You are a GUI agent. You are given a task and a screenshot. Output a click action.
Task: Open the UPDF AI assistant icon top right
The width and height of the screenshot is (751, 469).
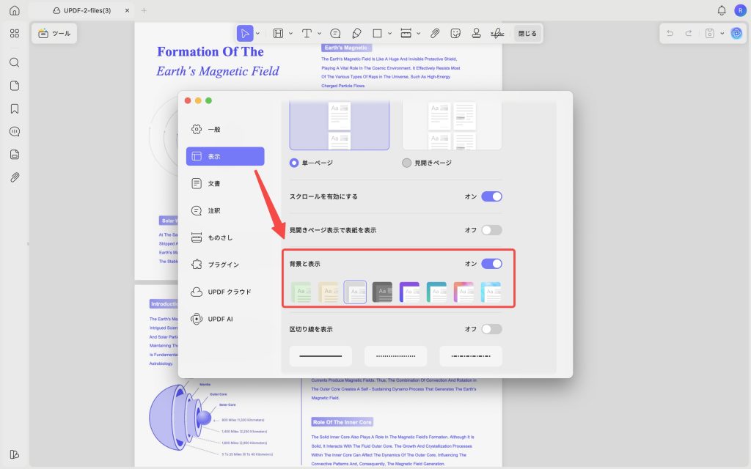[x=736, y=34]
